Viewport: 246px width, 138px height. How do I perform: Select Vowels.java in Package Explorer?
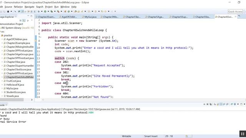13,96
